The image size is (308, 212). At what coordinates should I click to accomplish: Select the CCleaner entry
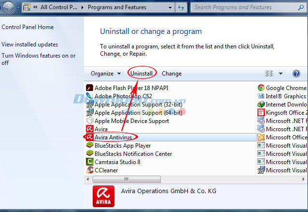pyautogui.click(x=106, y=170)
